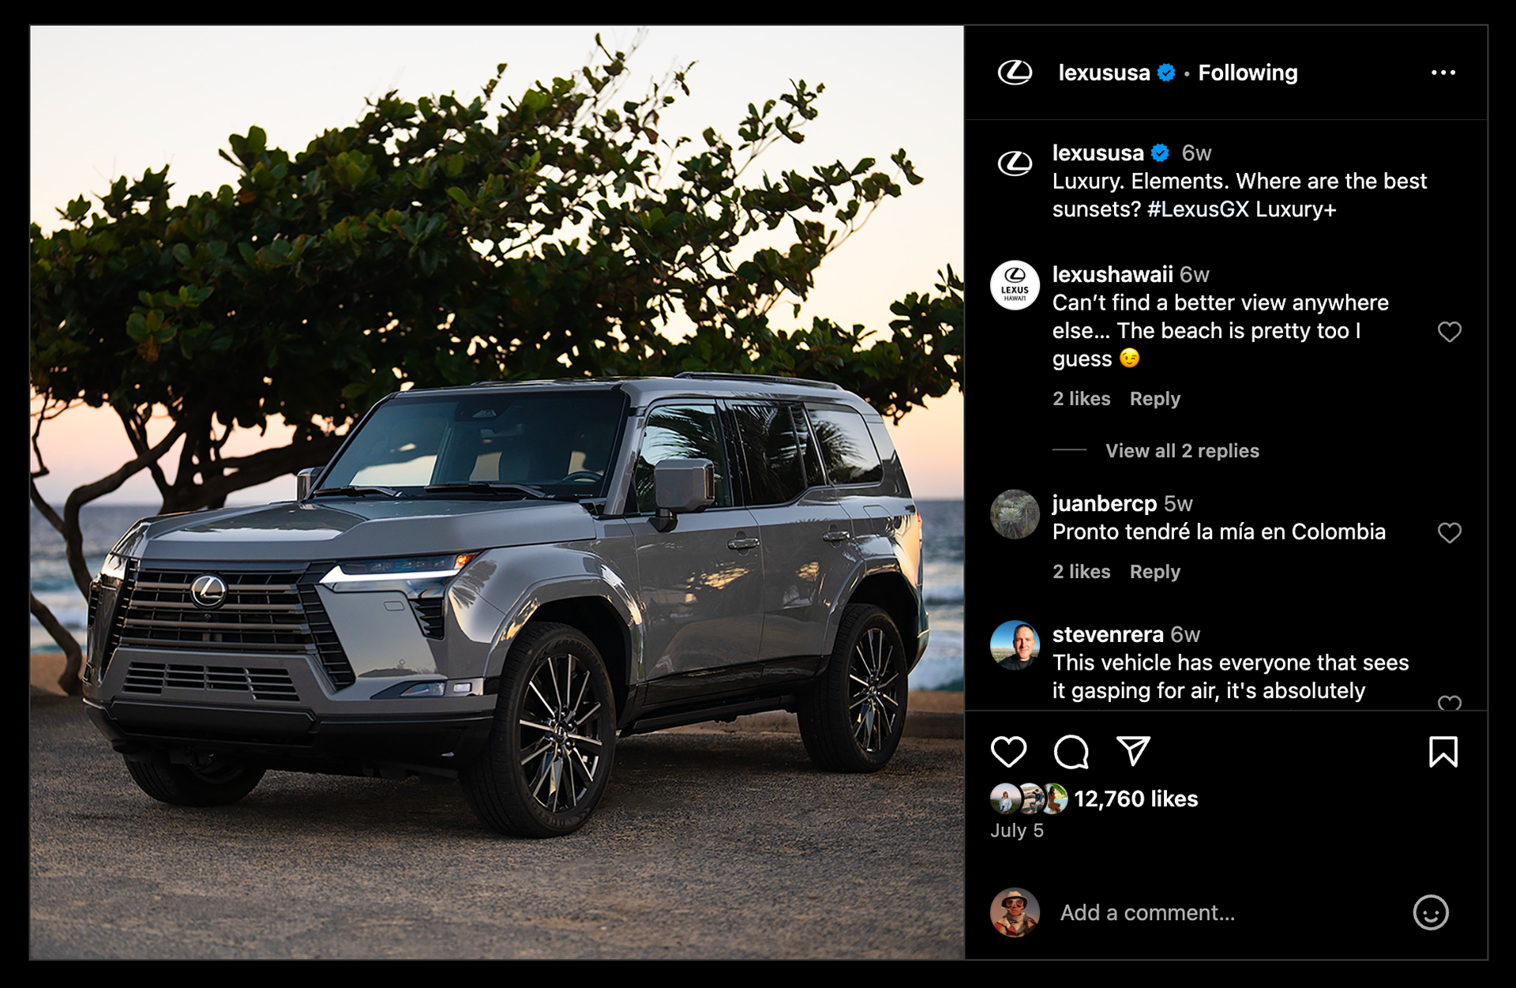The width and height of the screenshot is (1516, 988).
Task: Open lexususa profile from header logo
Action: pyautogui.click(x=1015, y=73)
